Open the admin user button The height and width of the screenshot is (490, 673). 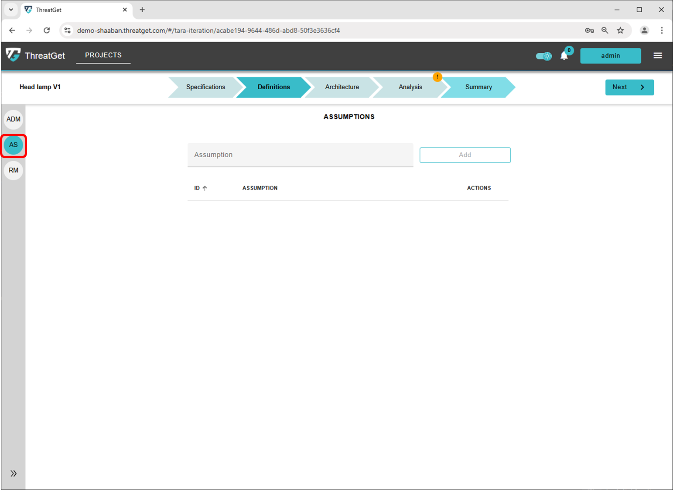point(610,56)
